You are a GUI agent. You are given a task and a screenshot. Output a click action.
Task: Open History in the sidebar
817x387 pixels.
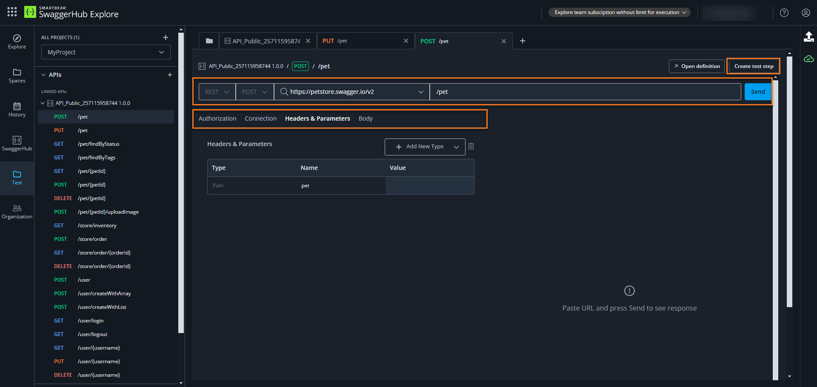click(17, 110)
